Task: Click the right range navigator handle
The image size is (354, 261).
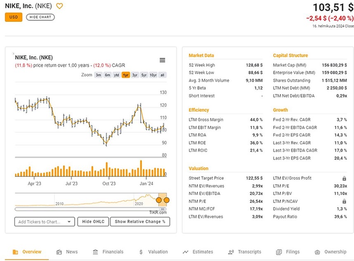Action: click(x=167, y=200)
